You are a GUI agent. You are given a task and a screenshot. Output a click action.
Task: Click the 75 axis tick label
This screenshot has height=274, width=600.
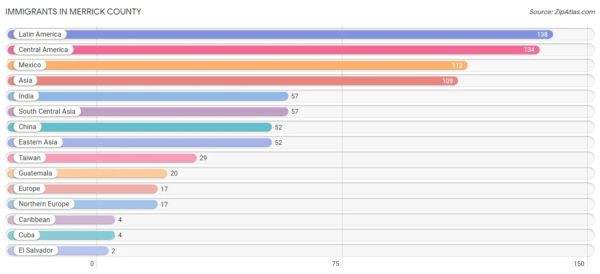click(336, 264)
